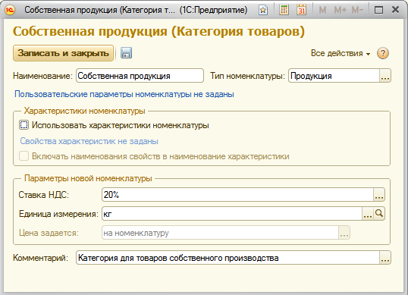408x295 pixels.
Task: Open selection for Тип номенклатуры field
Action: coord(384,76)
